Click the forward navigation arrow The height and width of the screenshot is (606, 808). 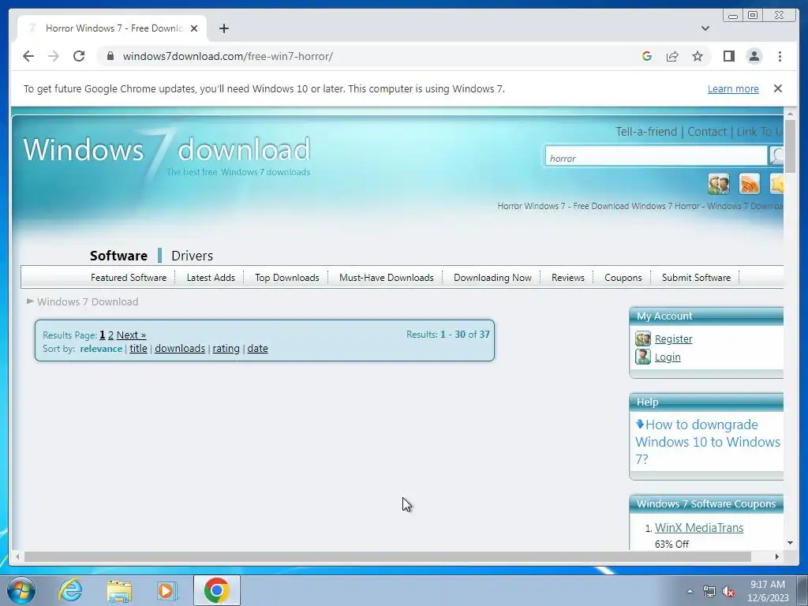tap(54, 56)
